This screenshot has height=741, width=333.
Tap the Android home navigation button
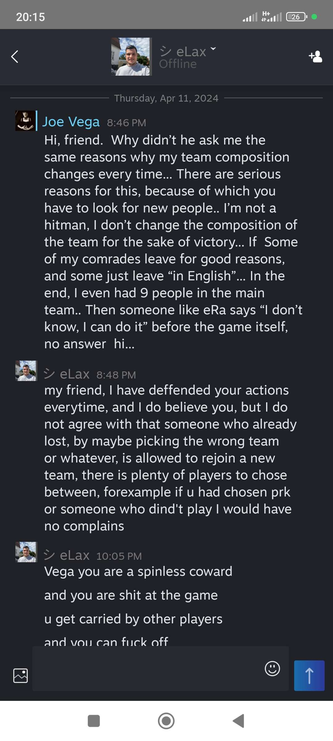(x=166, y=721)
